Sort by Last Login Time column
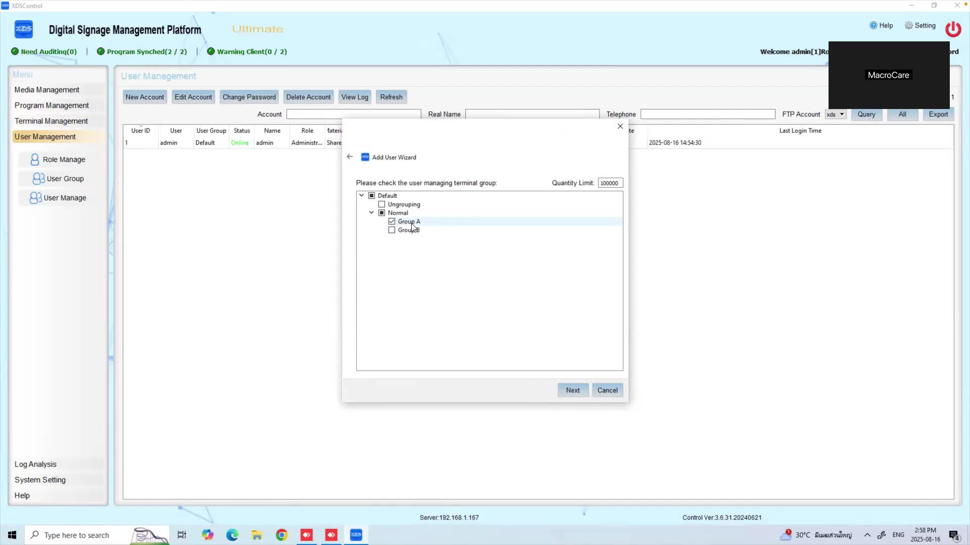The width and height of the screenshot is (970, 545). coord(800,131)
